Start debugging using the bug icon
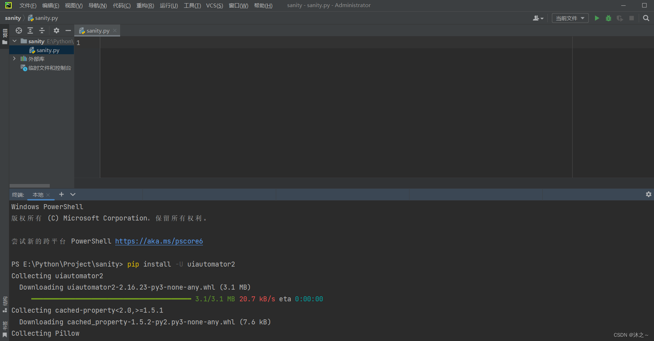Viewport: 654px width, 341px height. pyautogui.click(x=608, y=18)
